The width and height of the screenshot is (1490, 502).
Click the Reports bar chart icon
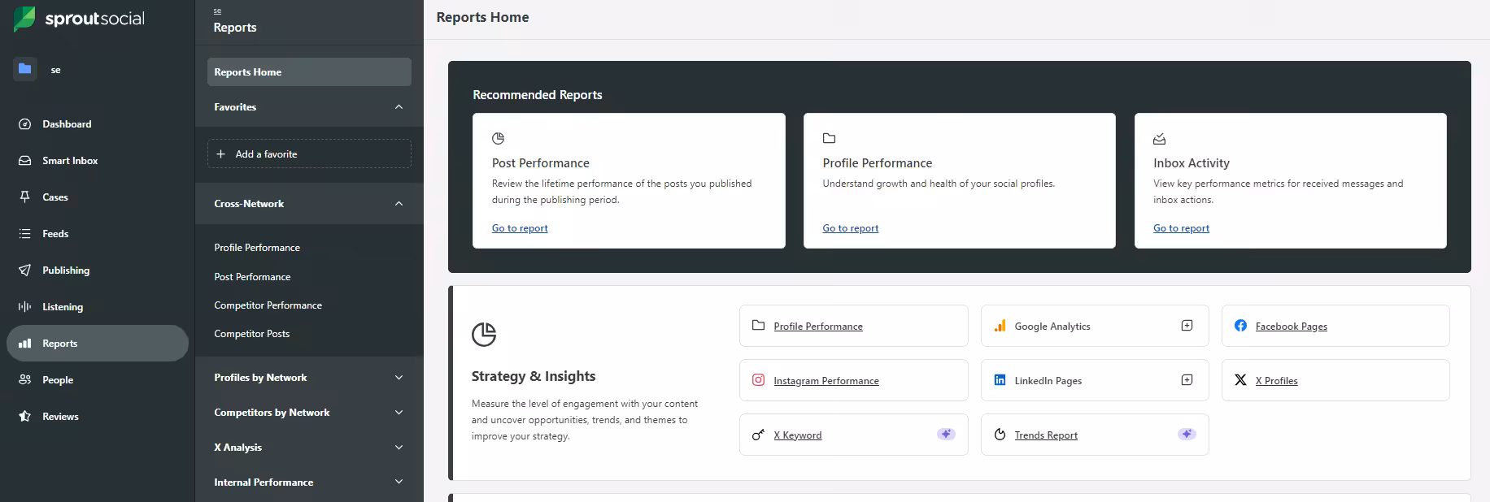coord(25,344)
